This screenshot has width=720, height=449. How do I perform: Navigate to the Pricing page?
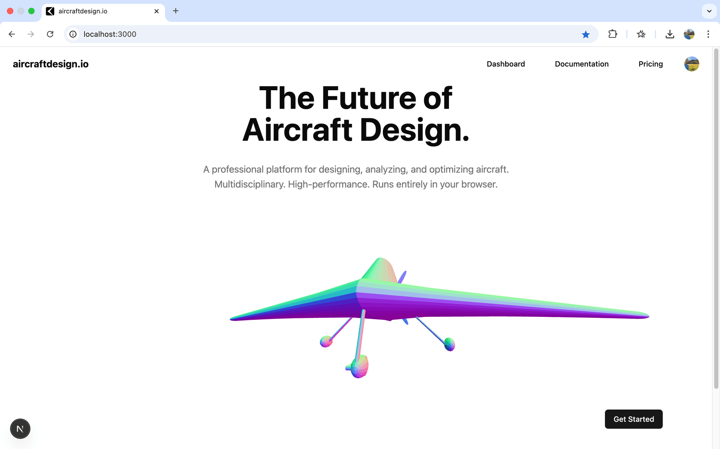click(x=651, y=64)
